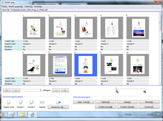163x121 pixels.
Task: Insert a Capitolo chapter divider
Action: coord(42,102)
